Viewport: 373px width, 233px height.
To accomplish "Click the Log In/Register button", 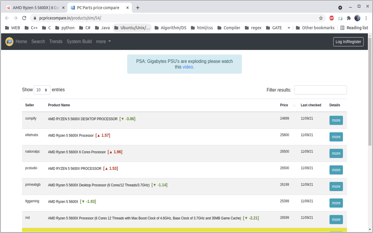I will [348, 42].
